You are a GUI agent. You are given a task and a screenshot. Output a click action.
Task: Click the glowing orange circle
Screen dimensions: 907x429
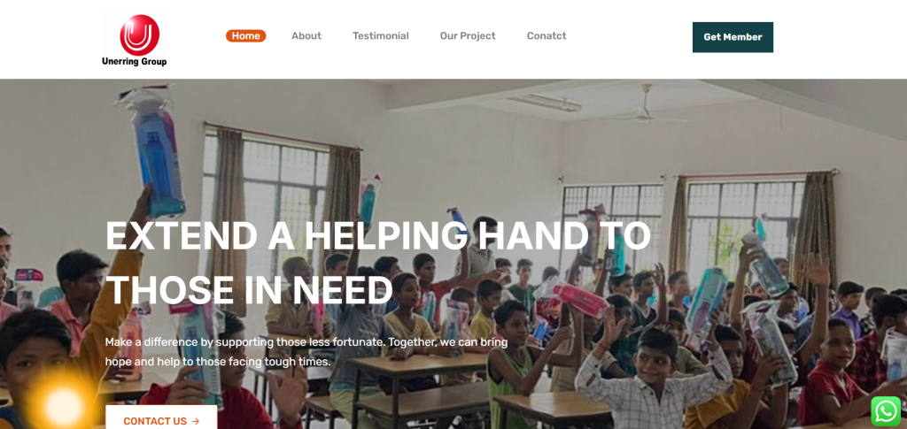coord(63,407)
